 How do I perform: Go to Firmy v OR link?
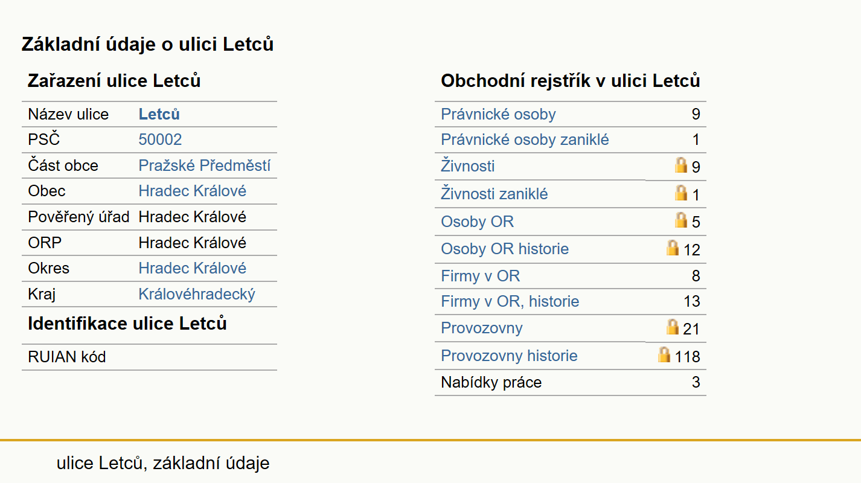pyautogui.click(x=480, y=276)
